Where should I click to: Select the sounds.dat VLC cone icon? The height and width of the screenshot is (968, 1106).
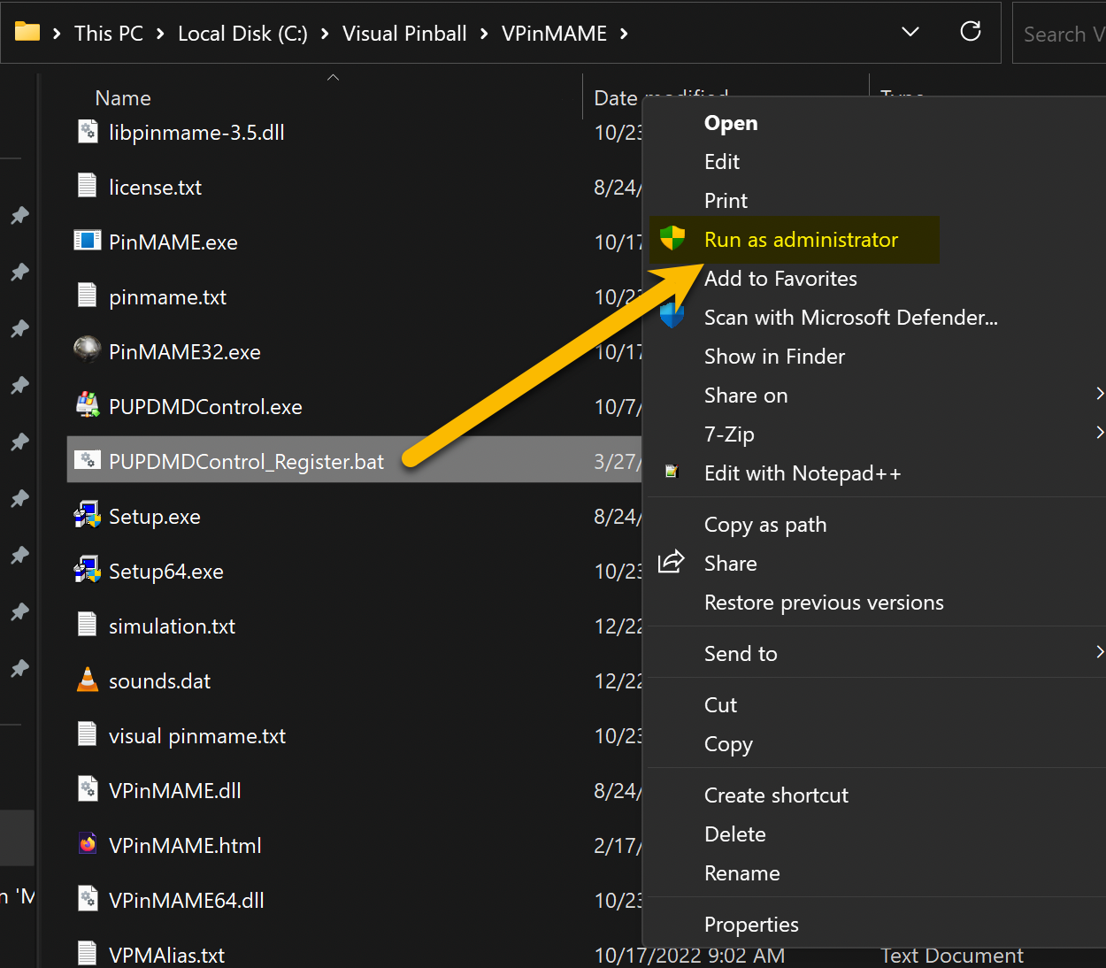coord(87,680)
